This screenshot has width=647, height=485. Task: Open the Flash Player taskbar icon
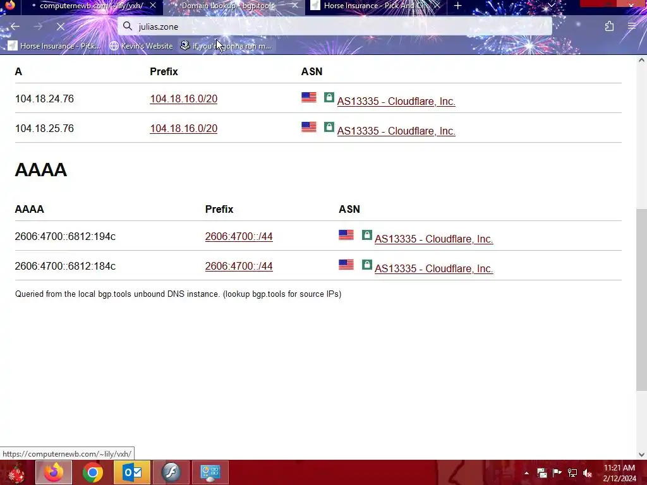[x=171, y=472]
